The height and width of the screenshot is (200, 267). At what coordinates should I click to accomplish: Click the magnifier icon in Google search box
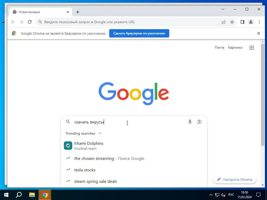(x=68, y=122)
